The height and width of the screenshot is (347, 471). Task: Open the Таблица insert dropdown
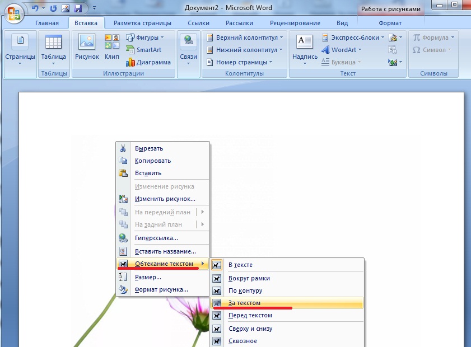(53, 49)
